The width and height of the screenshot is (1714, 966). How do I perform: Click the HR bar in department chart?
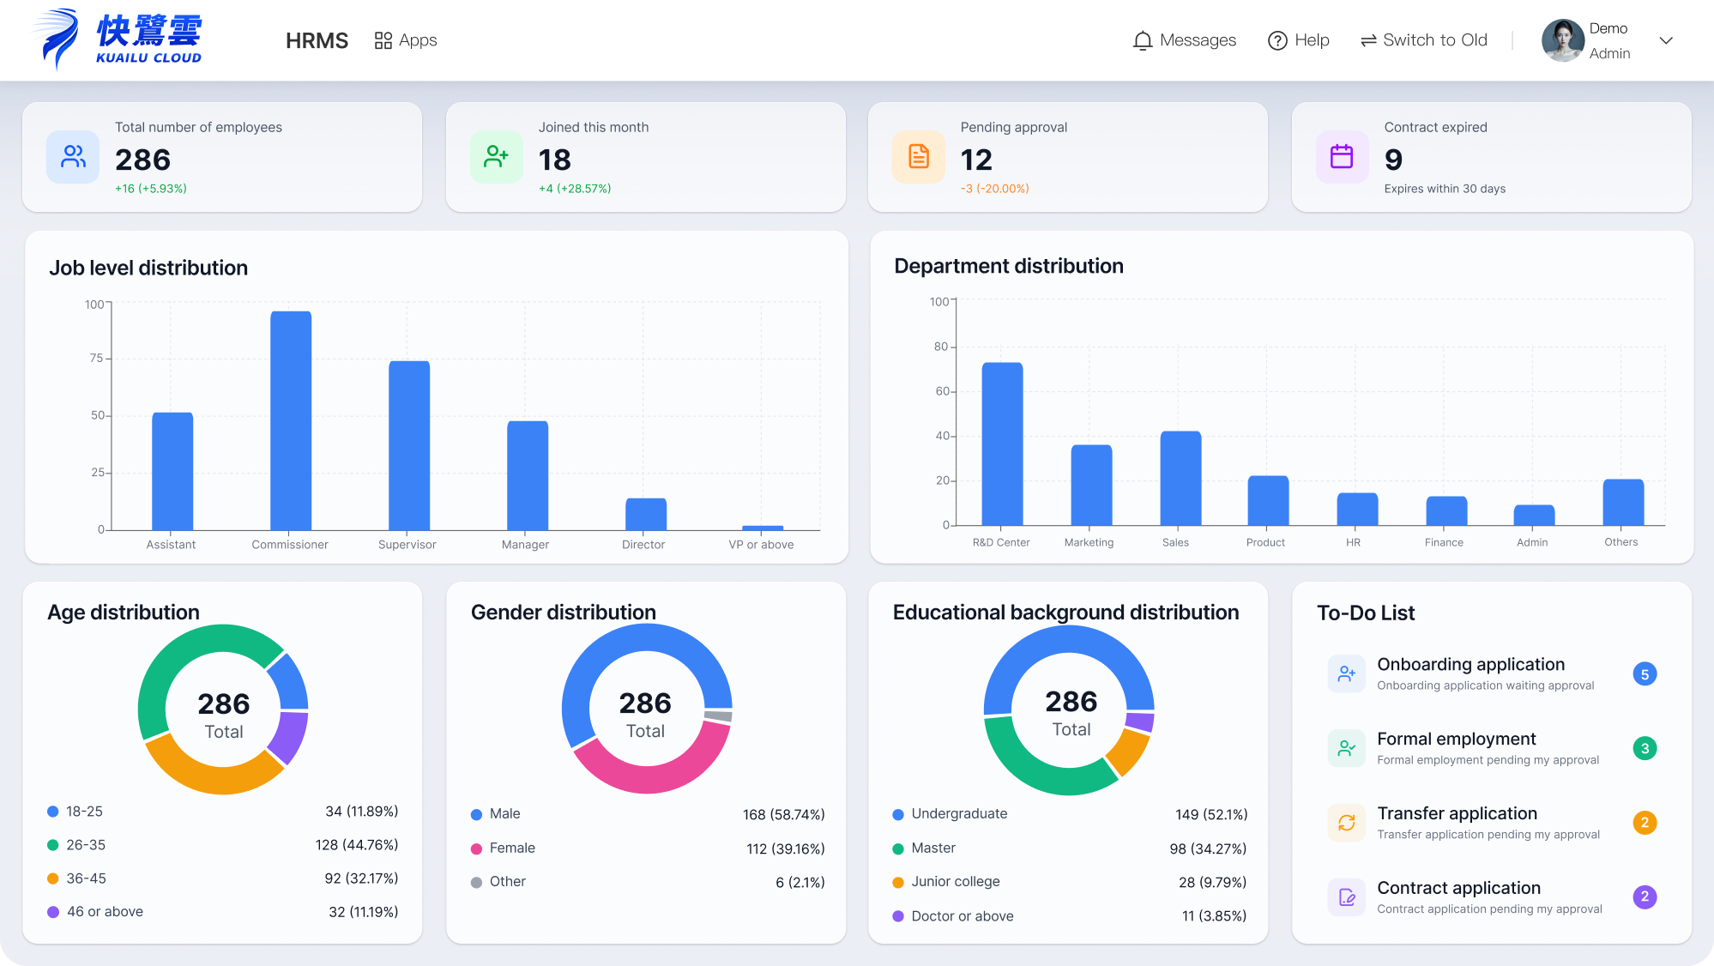point(1357,509)
